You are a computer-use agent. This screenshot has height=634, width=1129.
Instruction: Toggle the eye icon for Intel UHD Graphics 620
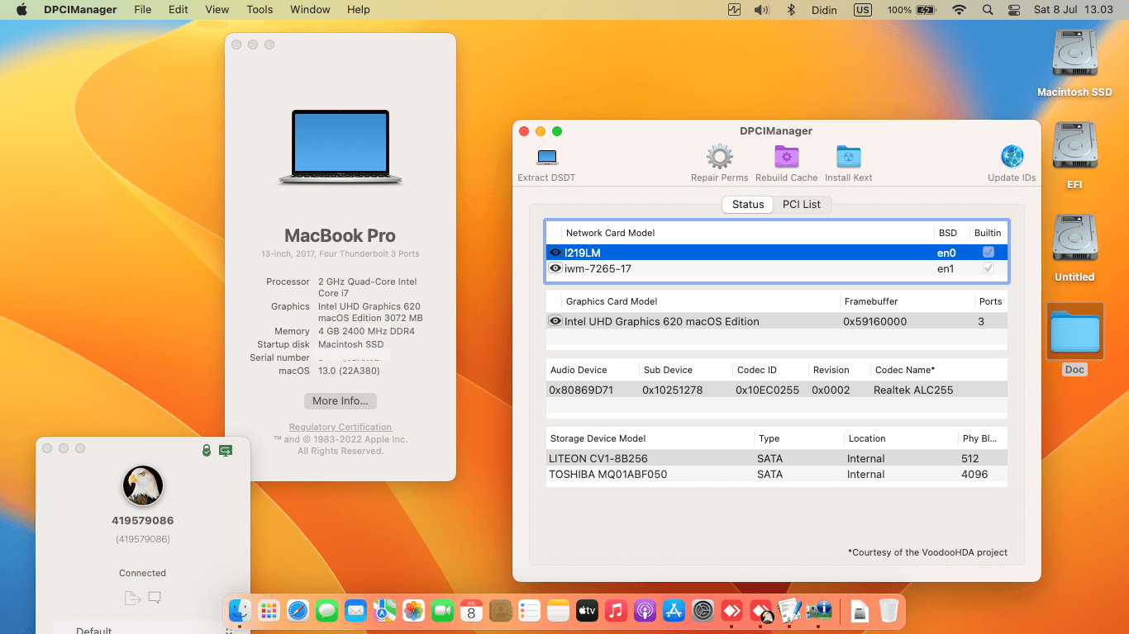click(555, 321)
